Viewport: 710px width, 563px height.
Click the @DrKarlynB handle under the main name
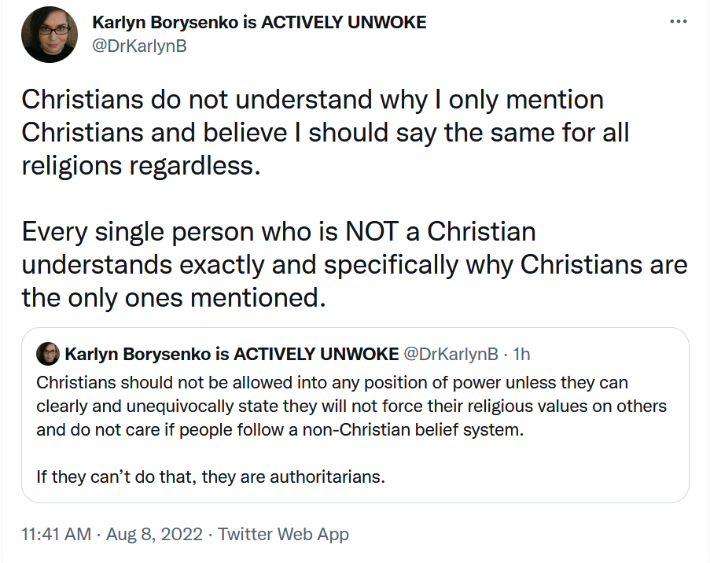coord(139,46)
